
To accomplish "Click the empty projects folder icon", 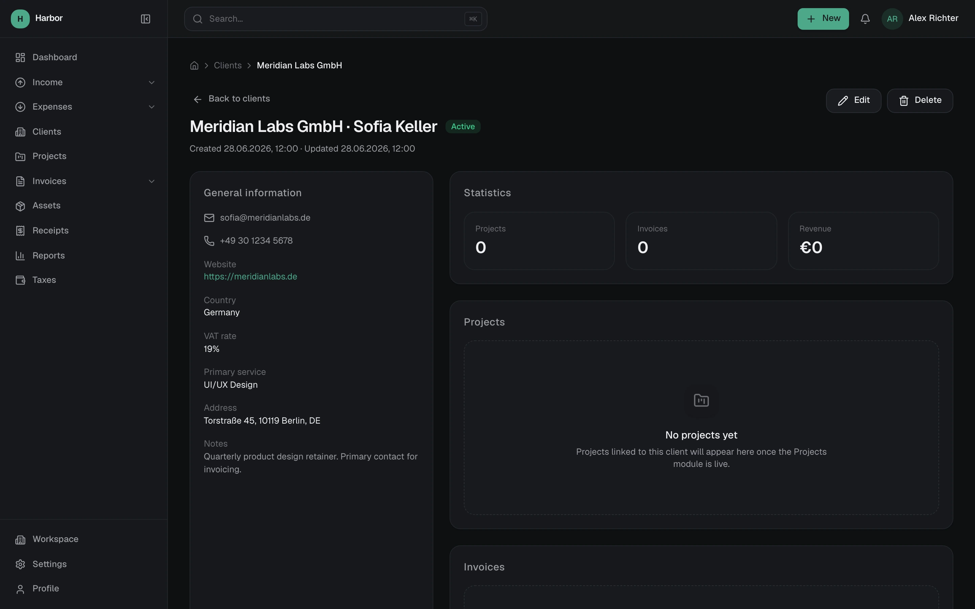I will [x=701, y=400].
